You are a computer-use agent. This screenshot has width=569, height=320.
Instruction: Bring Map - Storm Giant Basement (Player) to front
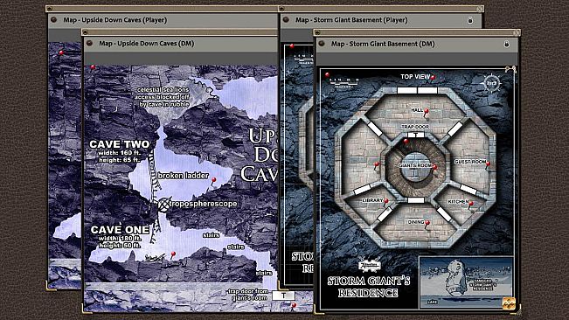tap(351, 20)
